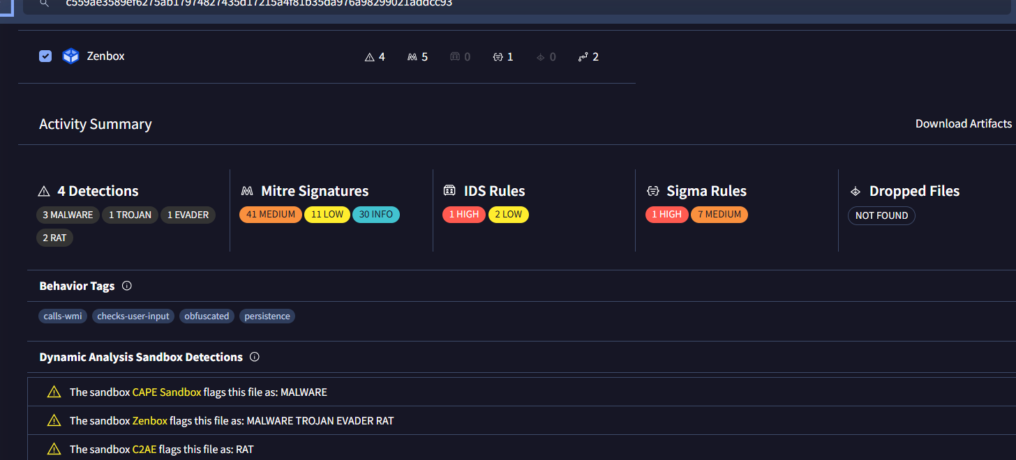Click the warning icon in the C2AE row

pos(54,450)
